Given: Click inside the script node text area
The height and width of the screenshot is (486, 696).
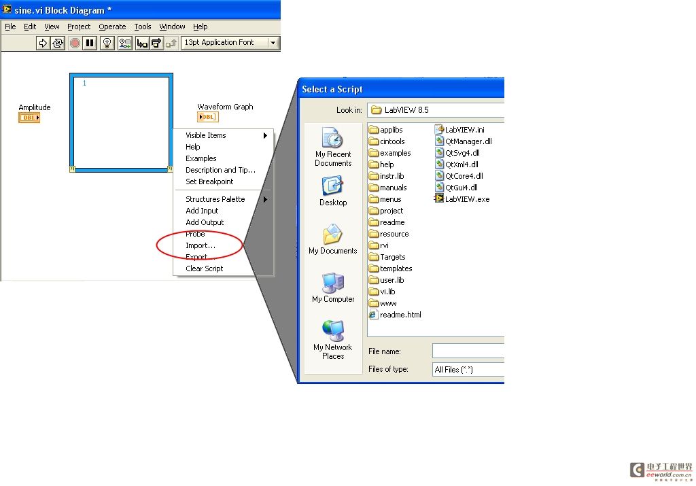Looking at the screenshot, I should [x=121, y=122].
